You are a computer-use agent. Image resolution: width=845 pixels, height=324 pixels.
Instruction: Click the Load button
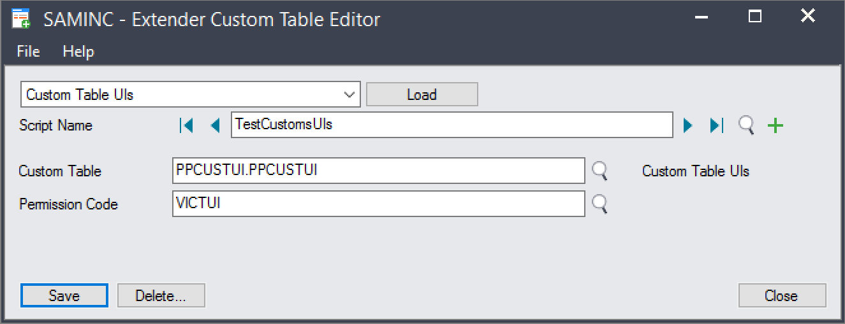[x=422, y=94]
